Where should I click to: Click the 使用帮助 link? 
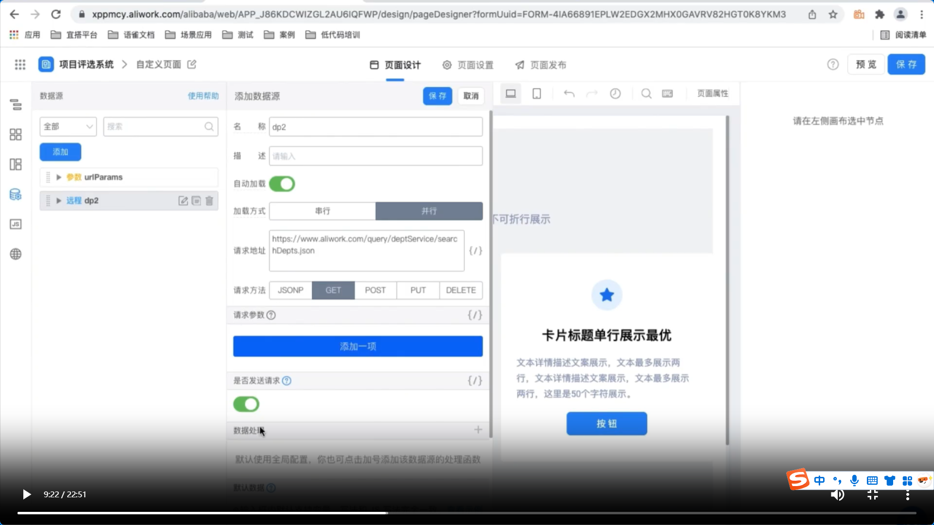(x=203, y=96)
